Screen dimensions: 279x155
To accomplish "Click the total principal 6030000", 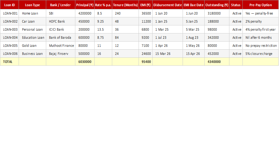I will [x=85, y=62].
